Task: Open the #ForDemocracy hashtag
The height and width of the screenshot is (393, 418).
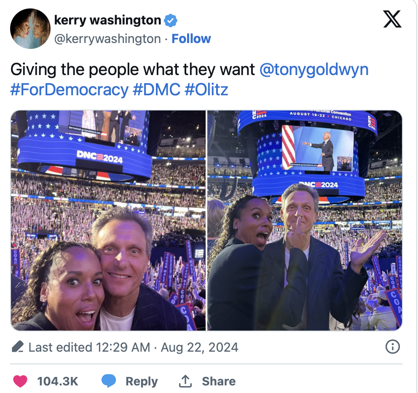Action: coord(69,89)
